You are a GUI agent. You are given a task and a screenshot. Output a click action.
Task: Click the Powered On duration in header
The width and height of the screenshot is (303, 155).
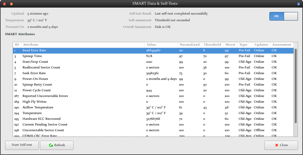coord(42,27)
